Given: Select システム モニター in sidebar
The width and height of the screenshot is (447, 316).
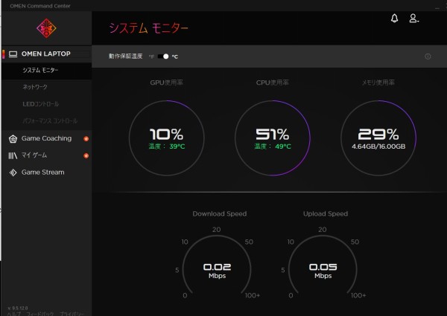Looking at the screenshot, I should (x=40, y=71).
